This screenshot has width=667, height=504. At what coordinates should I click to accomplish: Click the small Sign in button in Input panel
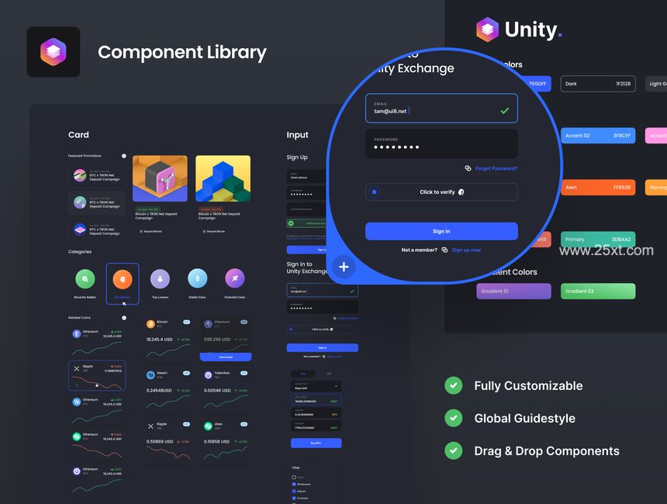pyautogui.click(x=323, y=347)
